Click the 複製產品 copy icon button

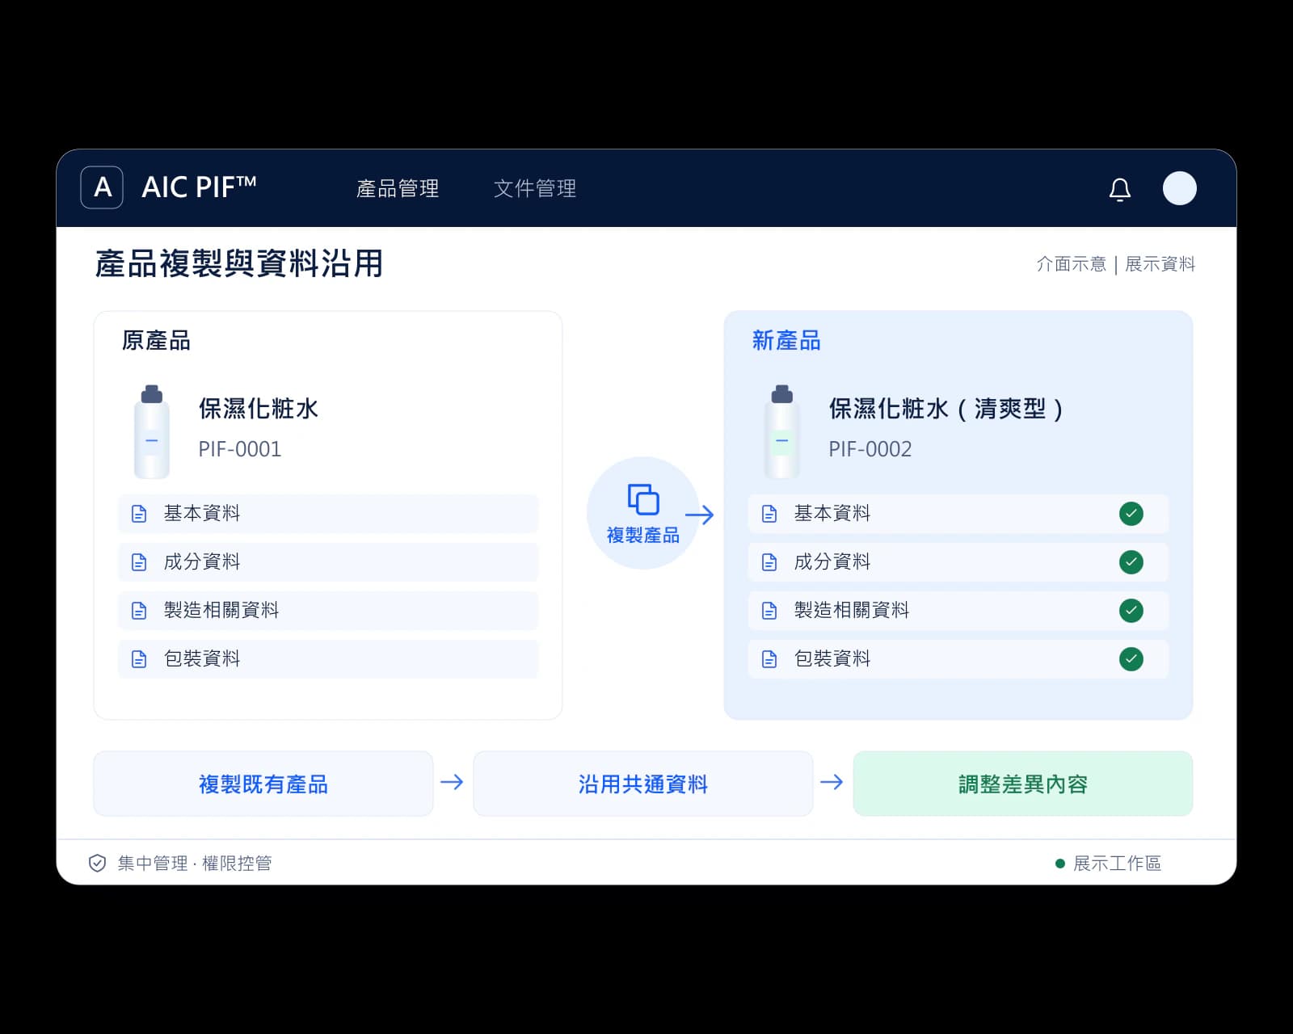pyautogui.click(x=643, y=513)
